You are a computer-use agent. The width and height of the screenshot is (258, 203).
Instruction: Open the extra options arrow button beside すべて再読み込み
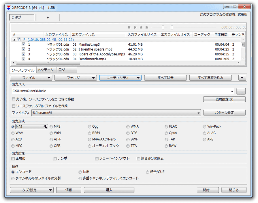[242, 78]
